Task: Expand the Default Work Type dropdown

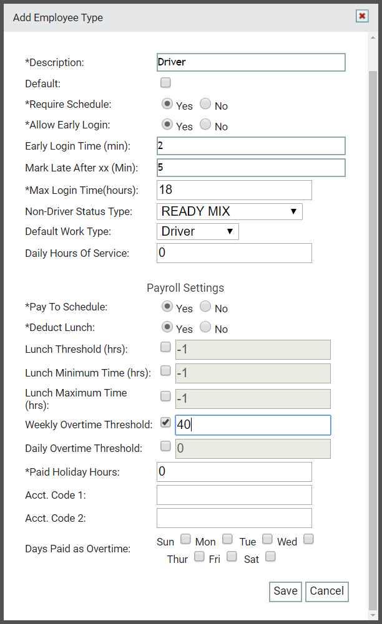Action: 198,232
